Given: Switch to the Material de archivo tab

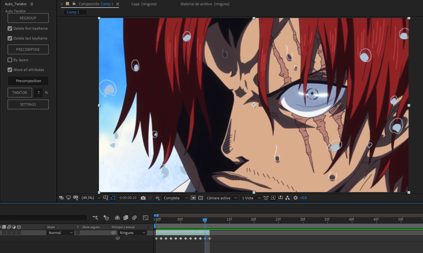Looking at the screenshot, I should coord(205,4).
